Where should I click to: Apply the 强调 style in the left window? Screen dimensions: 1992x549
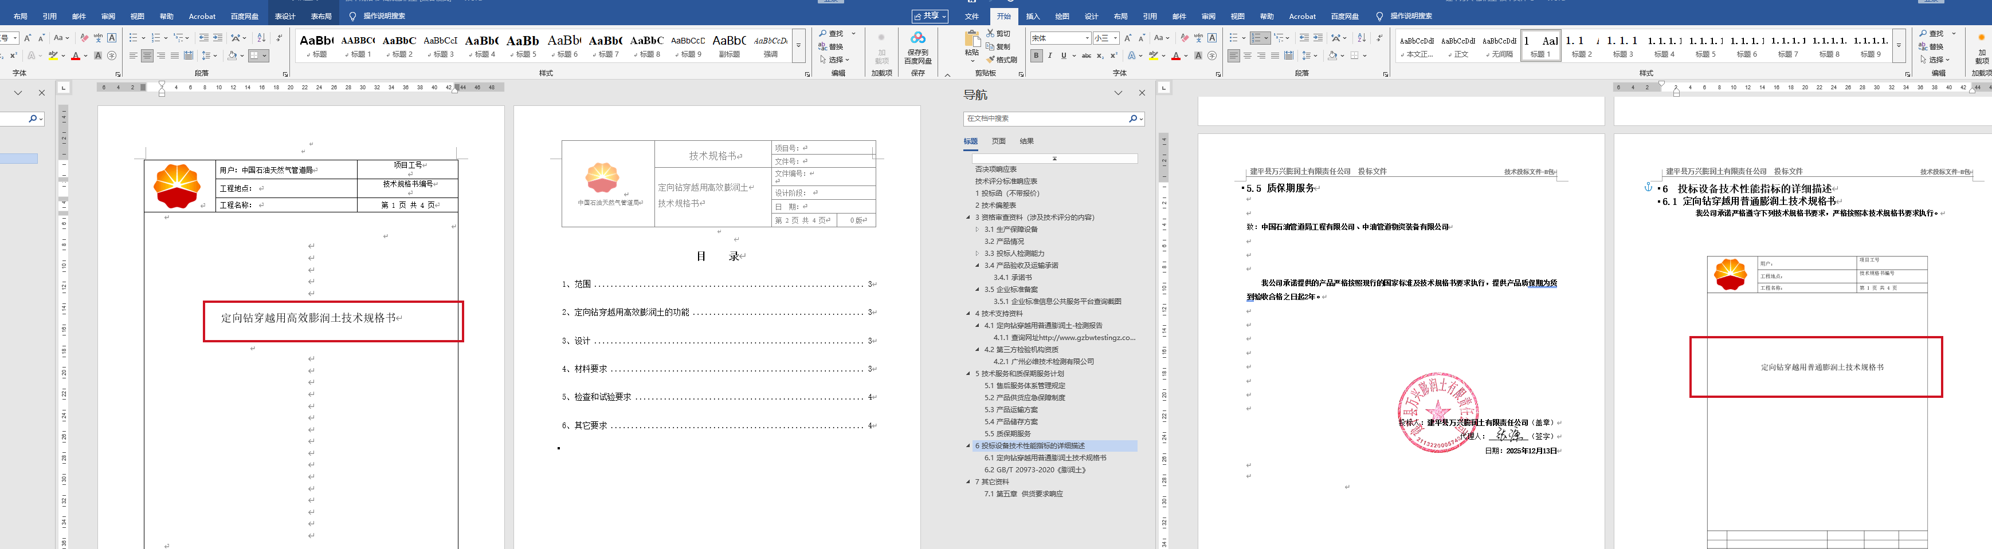coord(770,46)
